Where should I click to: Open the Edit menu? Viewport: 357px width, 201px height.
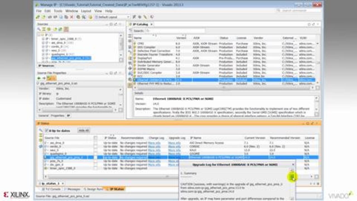[47, 11]
